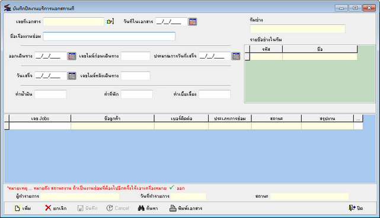This screenshot has height=218, width=380.
Task: Click the '...' column header in jobs grid
Action: click(x=358, y=118)
